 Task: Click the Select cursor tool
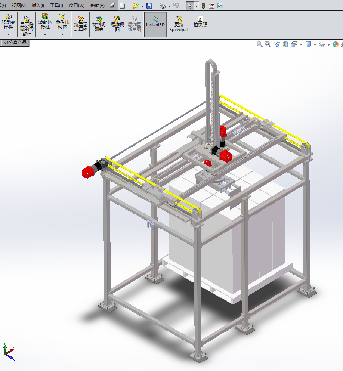point(189,6)
